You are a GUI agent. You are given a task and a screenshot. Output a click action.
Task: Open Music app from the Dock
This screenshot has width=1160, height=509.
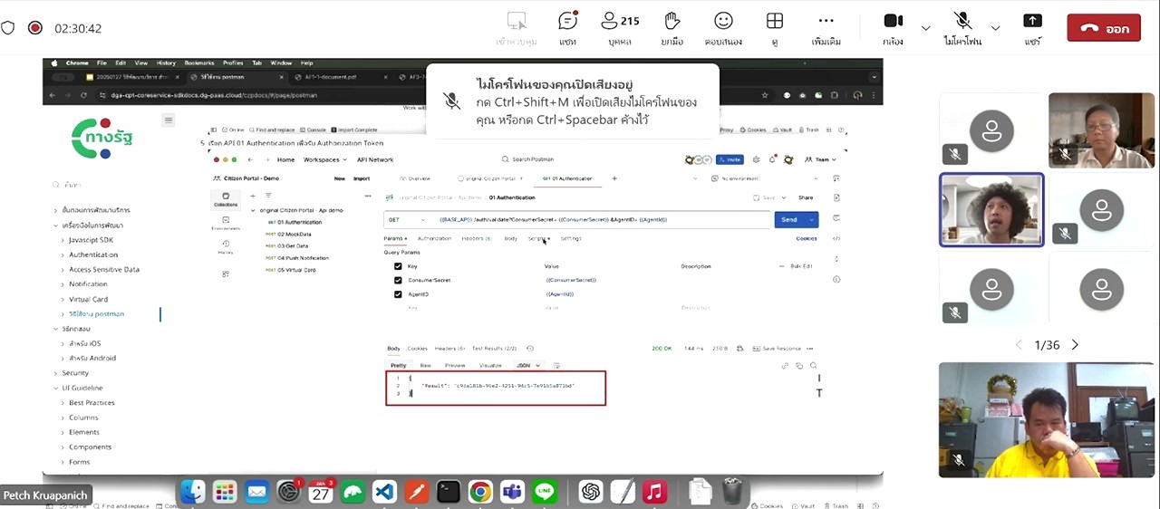pyautogui.click(x=654, y=492)
